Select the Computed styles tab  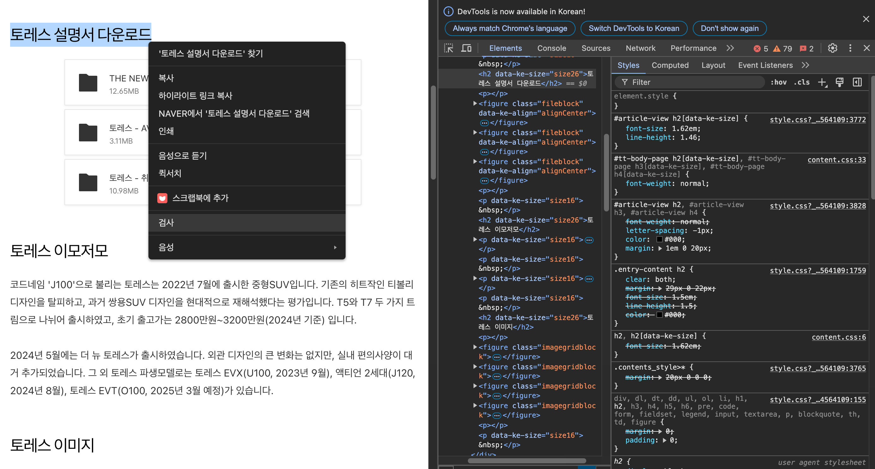(x=670, y=65)
